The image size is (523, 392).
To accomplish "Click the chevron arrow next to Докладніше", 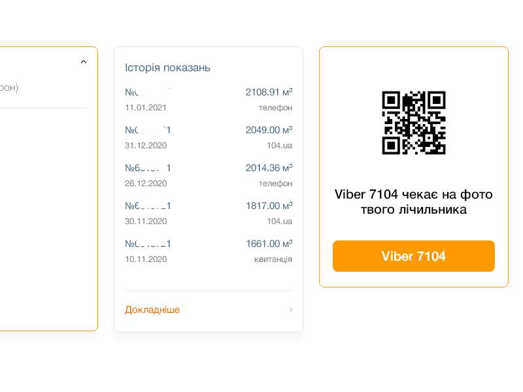I will coord(291,310).
